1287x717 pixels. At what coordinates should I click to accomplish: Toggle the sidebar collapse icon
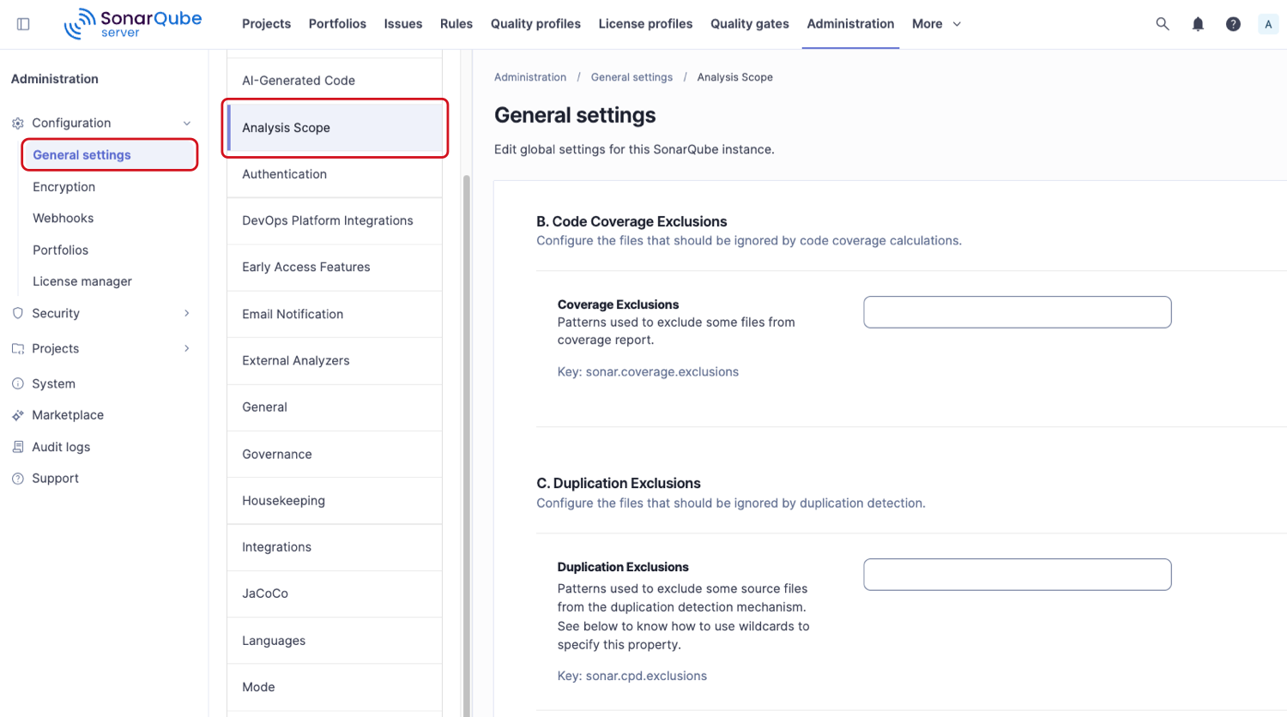click(x=23, y=24)
